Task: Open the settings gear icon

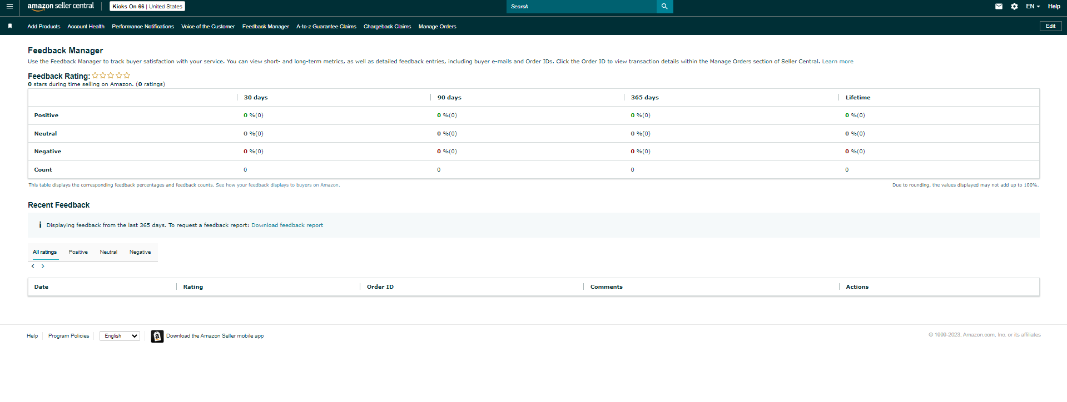Action: 1014,7
